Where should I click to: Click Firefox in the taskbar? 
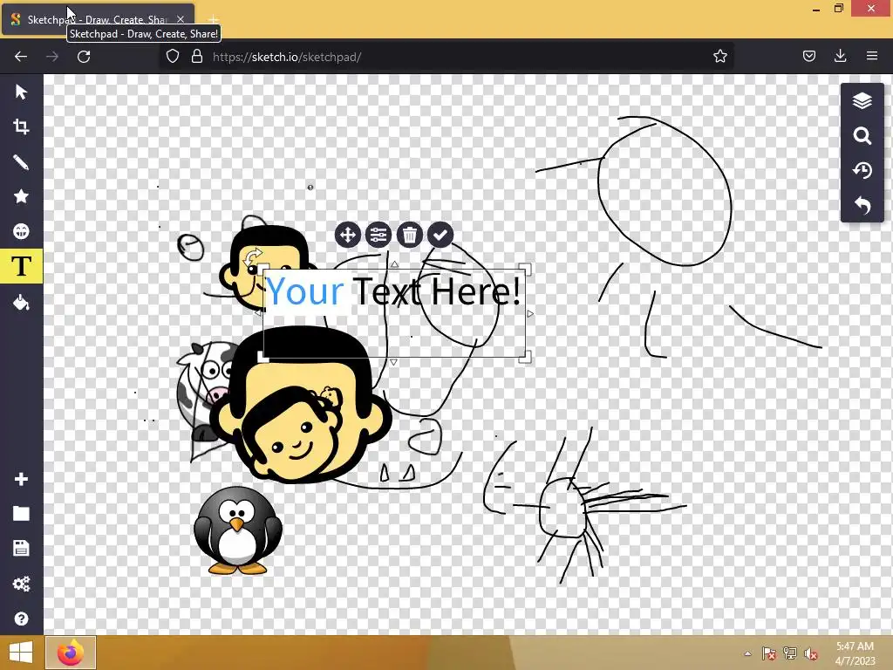[71, 653]
